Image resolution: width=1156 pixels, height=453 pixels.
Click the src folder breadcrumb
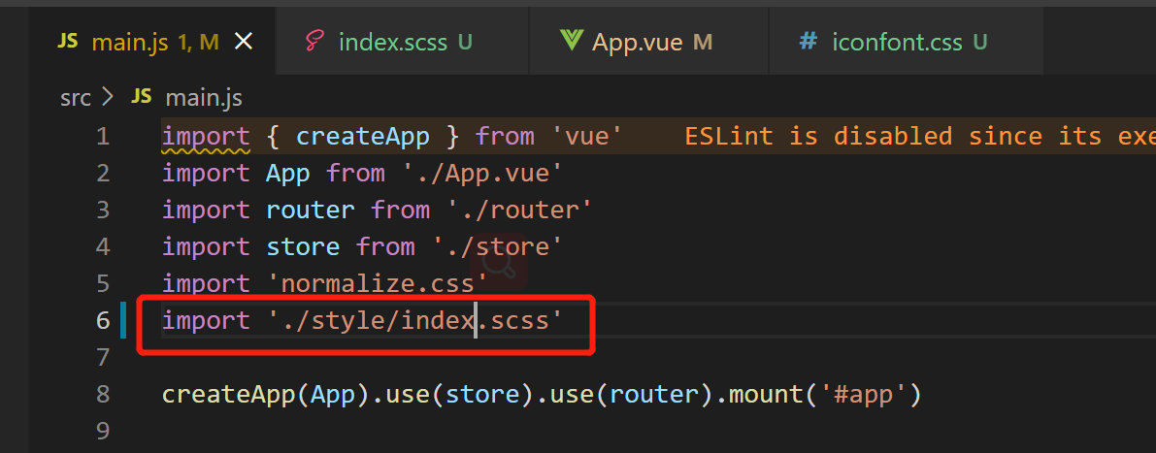tap(75, 98)
